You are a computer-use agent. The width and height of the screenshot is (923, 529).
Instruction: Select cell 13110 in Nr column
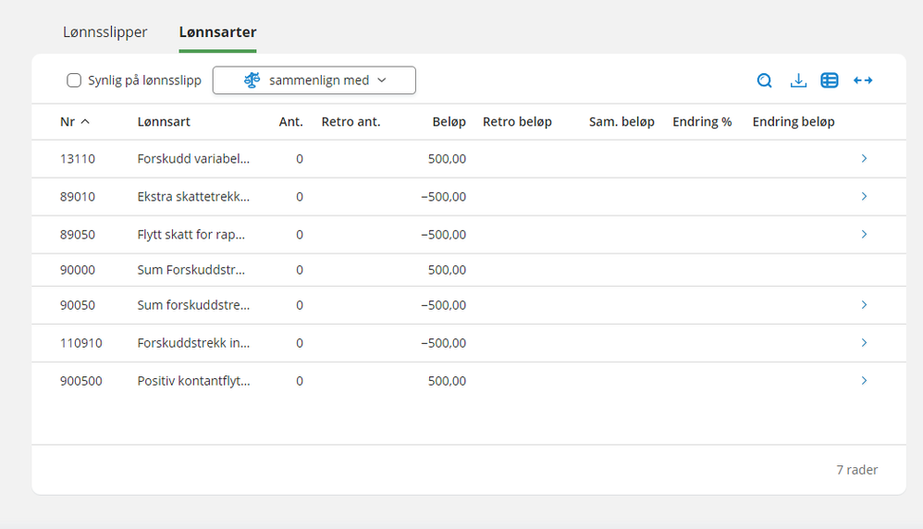pos(77,159)
